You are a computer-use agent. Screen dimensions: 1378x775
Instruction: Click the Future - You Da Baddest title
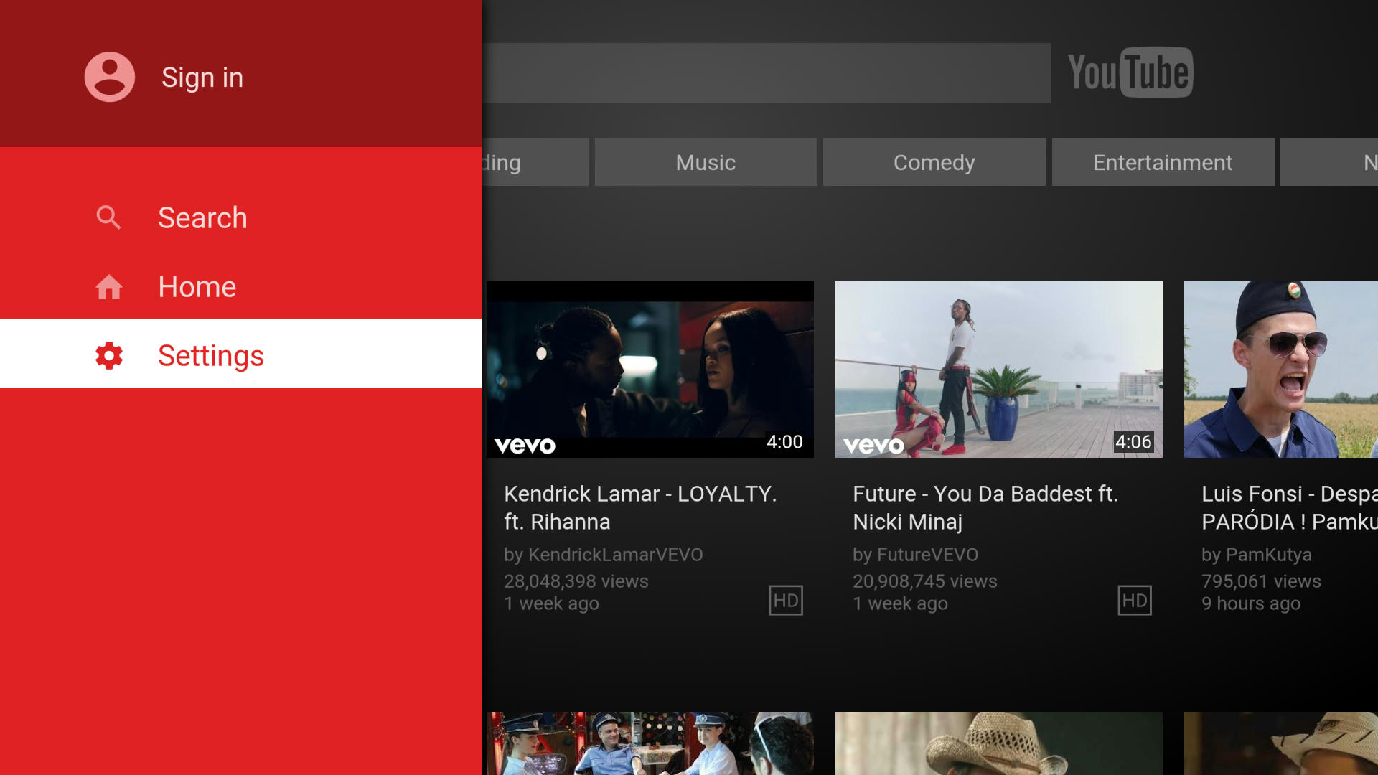coord(985,507)
